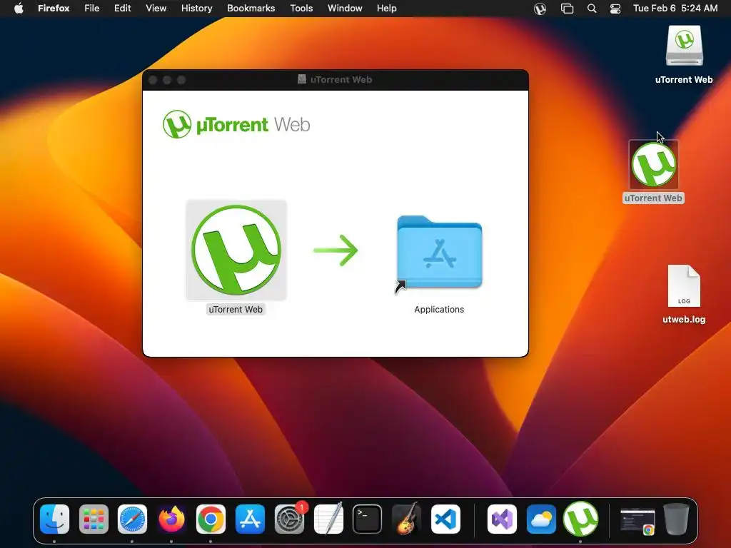This screenshot has height=548, width=731.
Task: Open the File menu
Action: [x=92, y=9]
